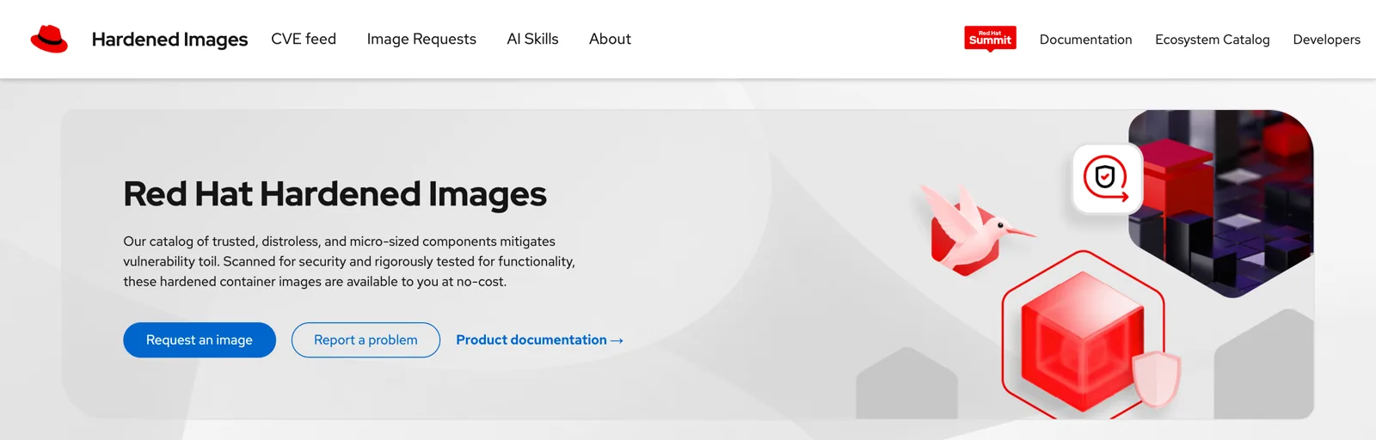Screen dimensions: 1376x440
Task: Select AI Skills navigation item
Action: coord(532,39)
